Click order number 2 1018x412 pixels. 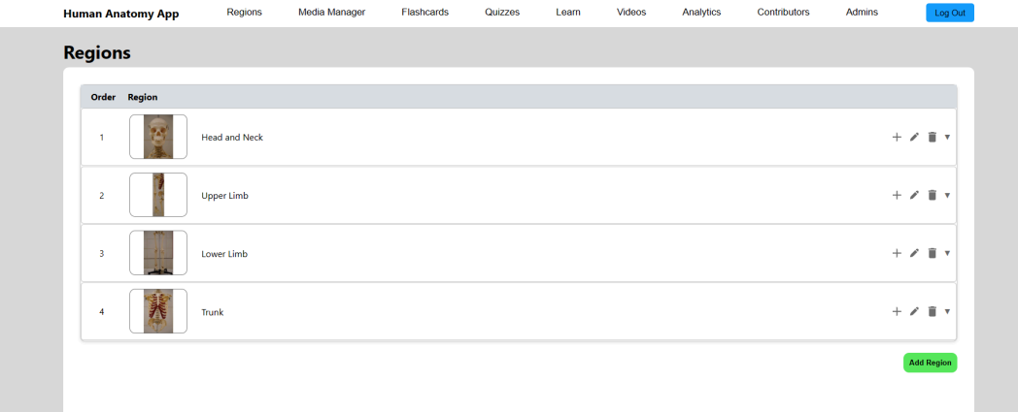(x=101, y=196)
